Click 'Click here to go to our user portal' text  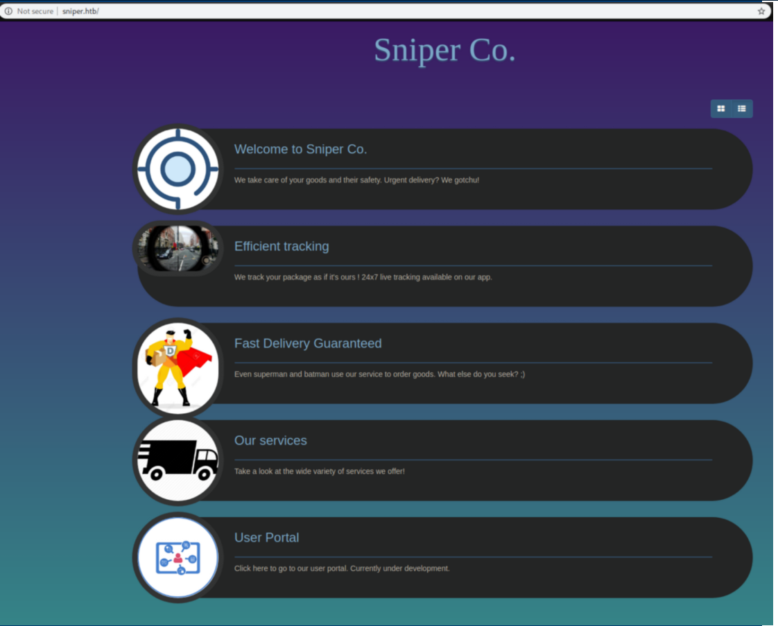[x=342, y=568]
